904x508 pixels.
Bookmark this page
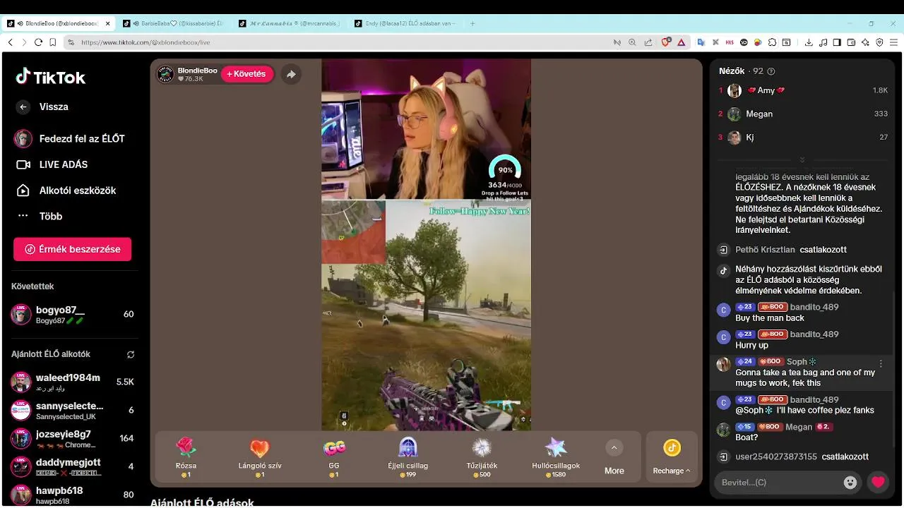coord(52,42)
